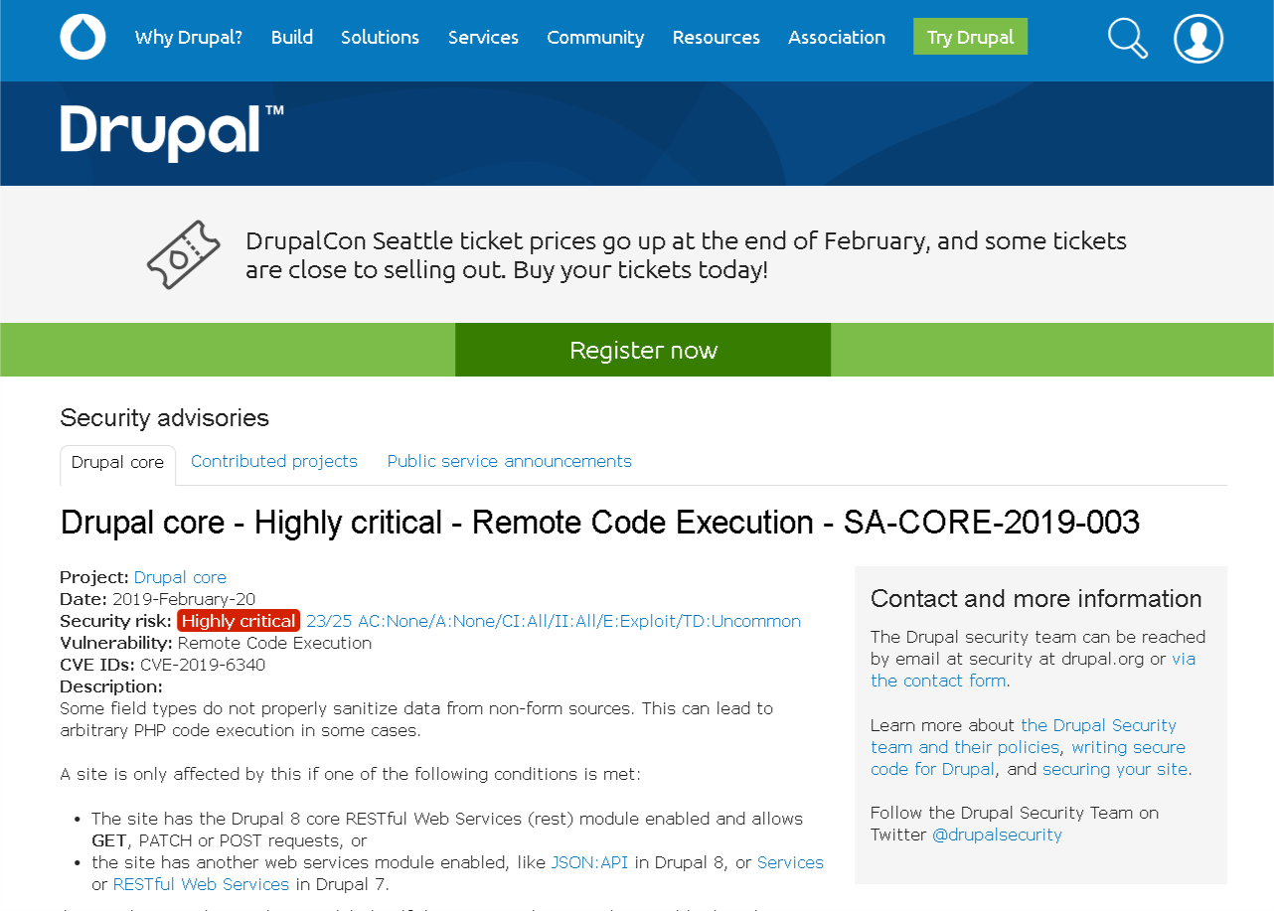Click the Register now button
This screenshot has width=1274, height=911.
pyautogui.click(x=642, y=350)
